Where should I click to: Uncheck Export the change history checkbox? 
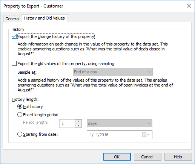click(14, 36)
